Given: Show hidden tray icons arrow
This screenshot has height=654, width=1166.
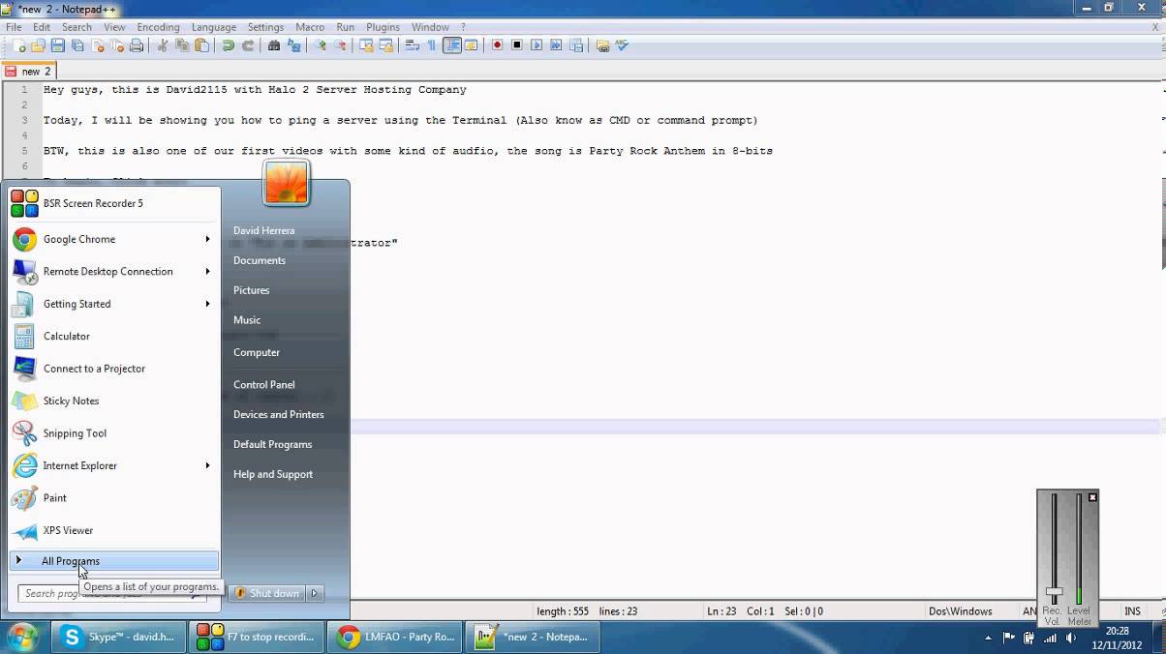Looking at the screenshot, I should [988, 639].
